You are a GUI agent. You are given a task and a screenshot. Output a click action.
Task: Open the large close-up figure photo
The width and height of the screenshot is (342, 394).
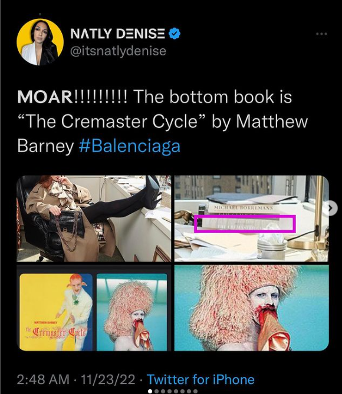tap(252, 308)
